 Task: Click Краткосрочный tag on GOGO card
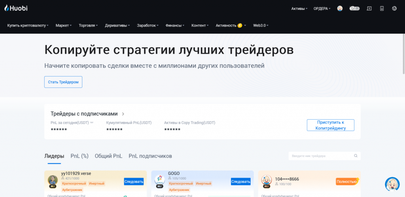pos(181,184)
